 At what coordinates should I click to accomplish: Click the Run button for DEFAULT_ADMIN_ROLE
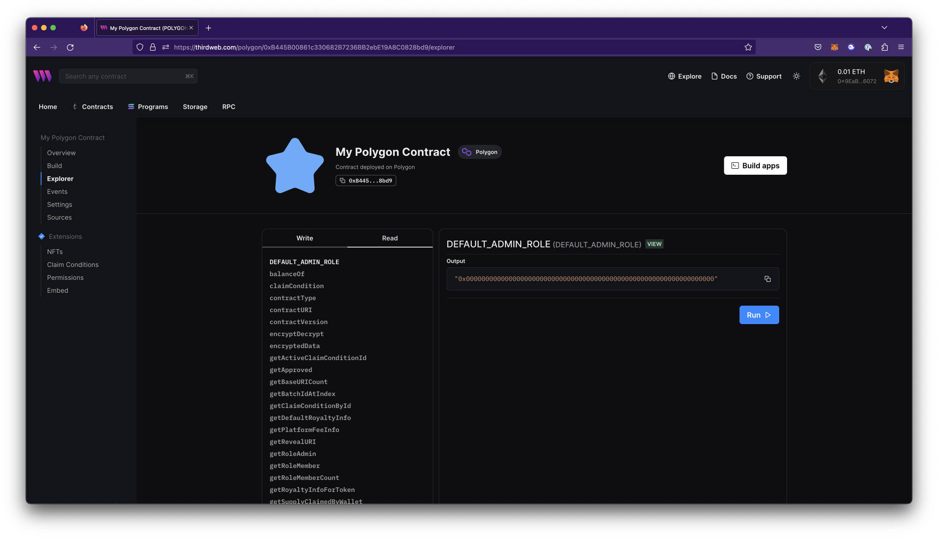[x=759, y=315]
